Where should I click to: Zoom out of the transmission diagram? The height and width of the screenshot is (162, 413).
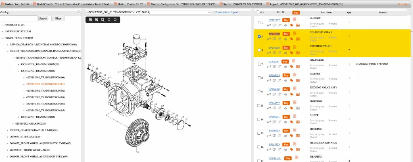pos(97,20)
